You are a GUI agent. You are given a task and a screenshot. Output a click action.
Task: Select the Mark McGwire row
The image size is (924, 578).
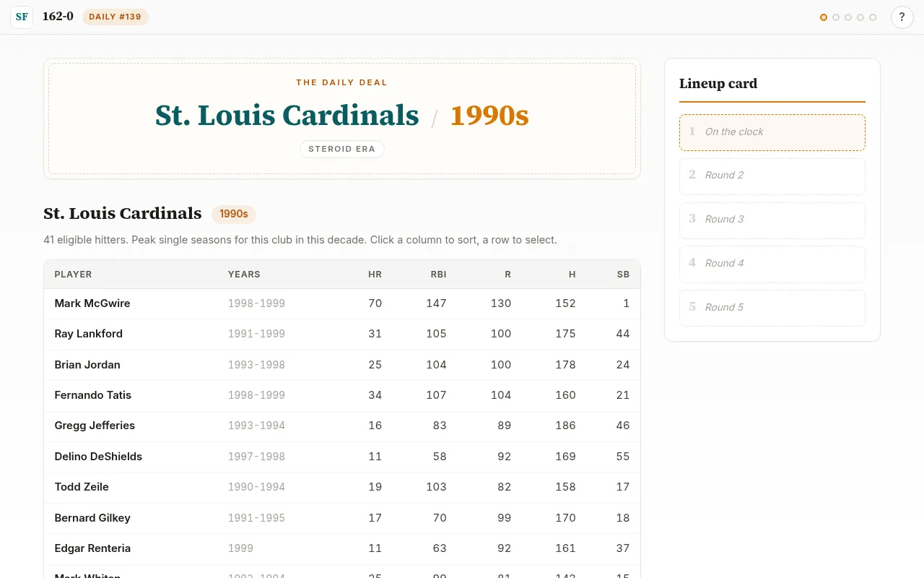point(342,303)
